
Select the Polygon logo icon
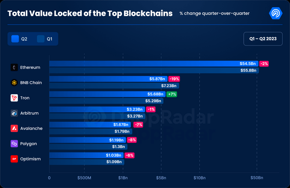click(x=14, y=143)
